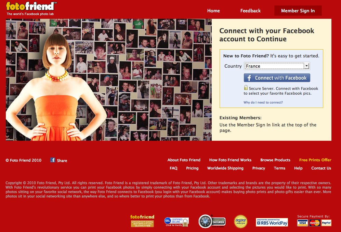Open the fotofriend Unconditional Satisfaction Guarantee badge
This screenshot has height=232, width=341.
[142, 221]
